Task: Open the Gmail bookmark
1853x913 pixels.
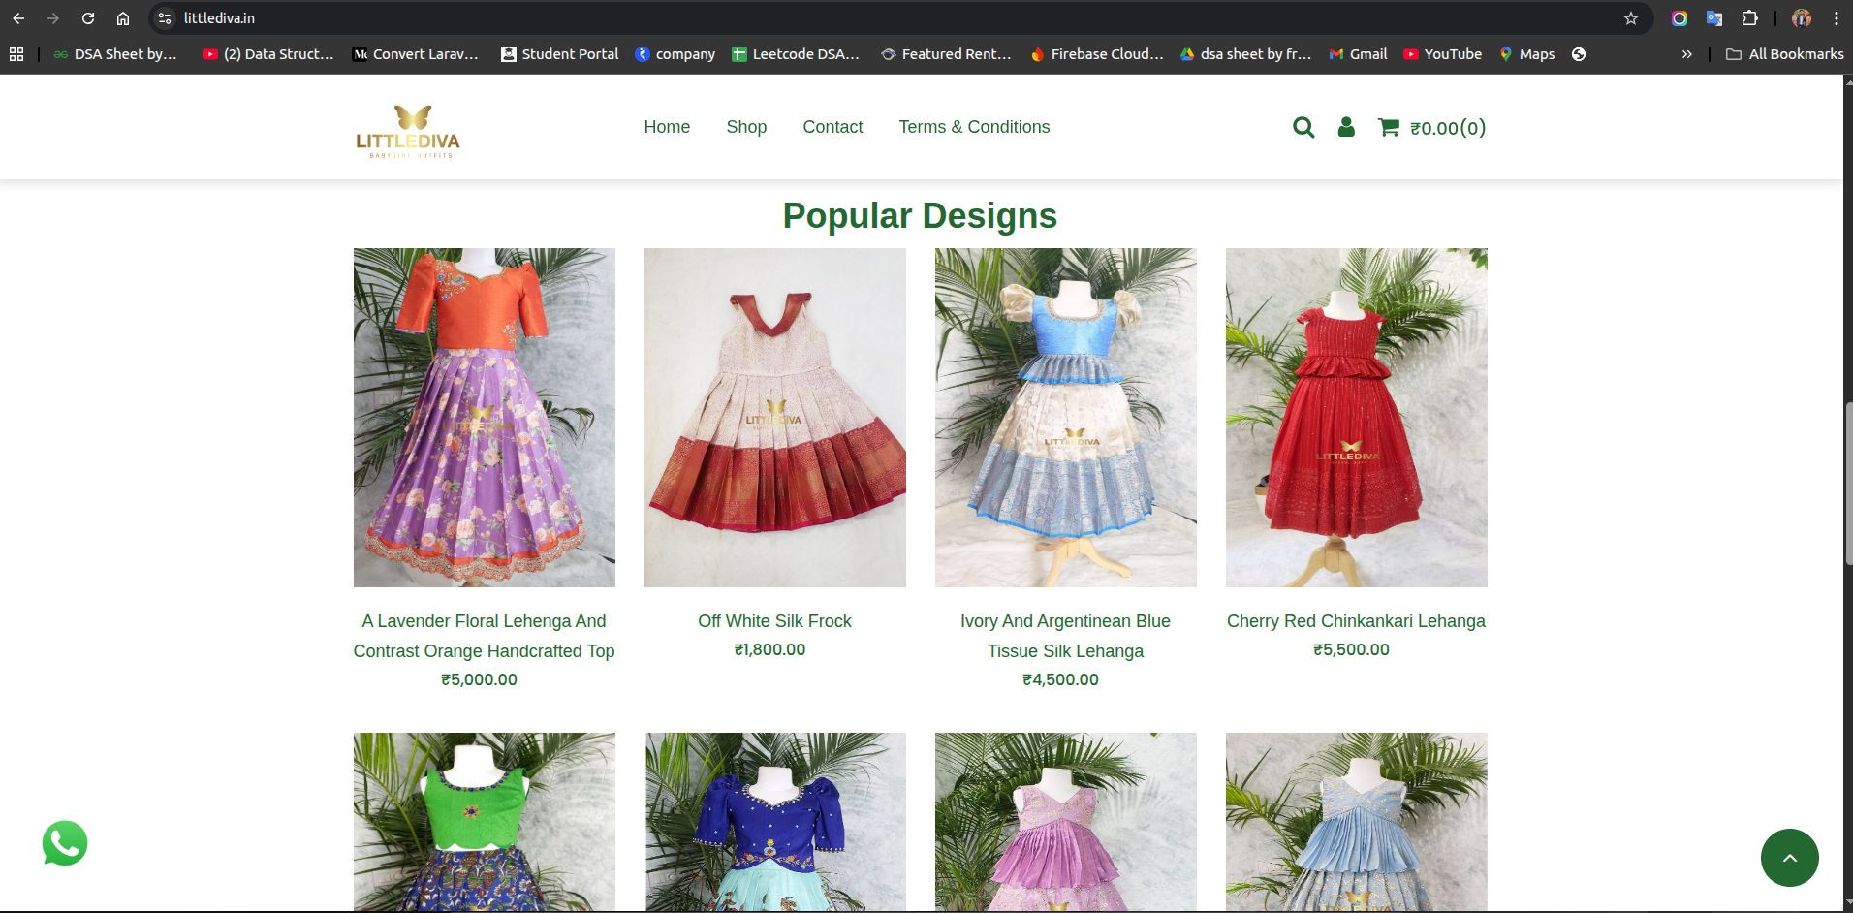Action: pos(1358,54)
